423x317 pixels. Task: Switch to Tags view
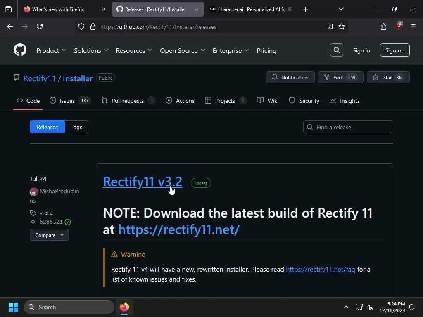(x=77, y=127)
